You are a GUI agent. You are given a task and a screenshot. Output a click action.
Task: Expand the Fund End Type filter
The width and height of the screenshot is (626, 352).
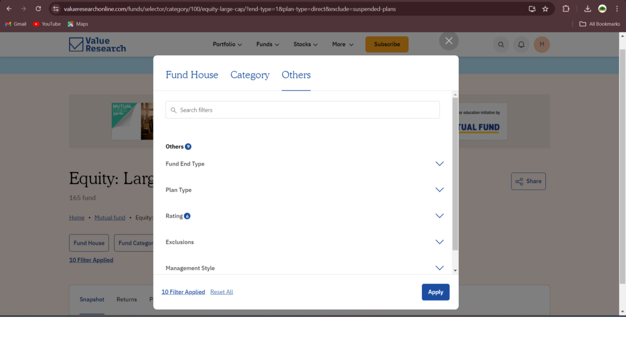[x=439, y=163]
